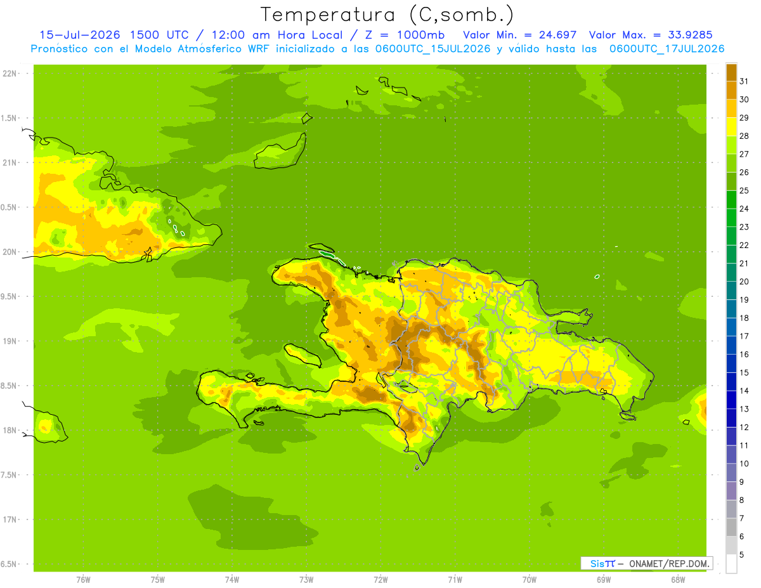This screenshot has width=761, height=588.
Task: Click the '71W' longitude label
Action: 455,579
